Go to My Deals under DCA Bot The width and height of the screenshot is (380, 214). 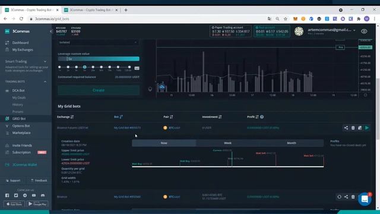19,97
